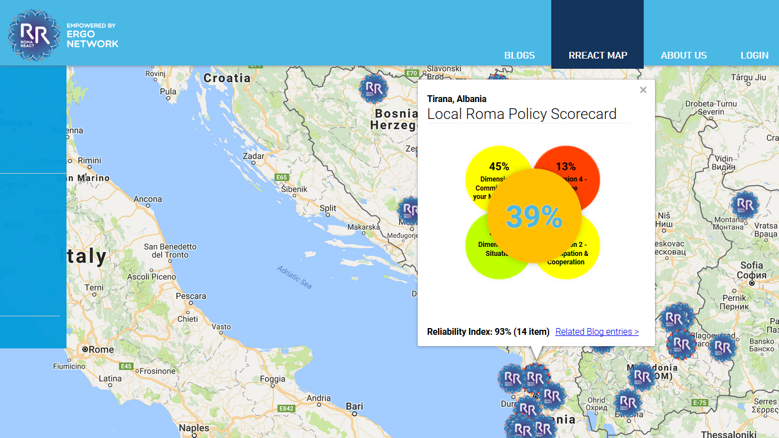Click the LOGIN link
The width and height of the screenshot is (779, 438).
(755, 55)
